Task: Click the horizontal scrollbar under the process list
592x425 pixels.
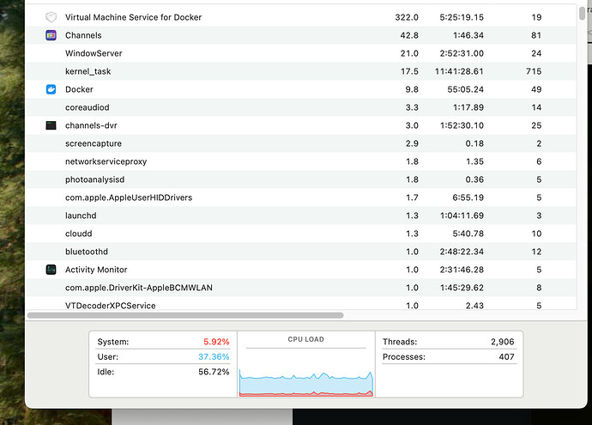Action: 185,315
